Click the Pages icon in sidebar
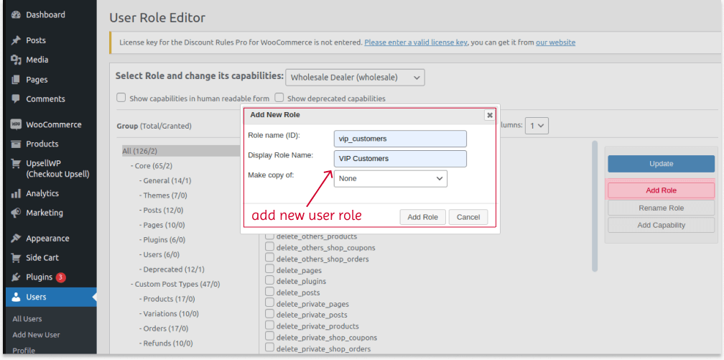The image size is (724, 360). click(16, 80)
